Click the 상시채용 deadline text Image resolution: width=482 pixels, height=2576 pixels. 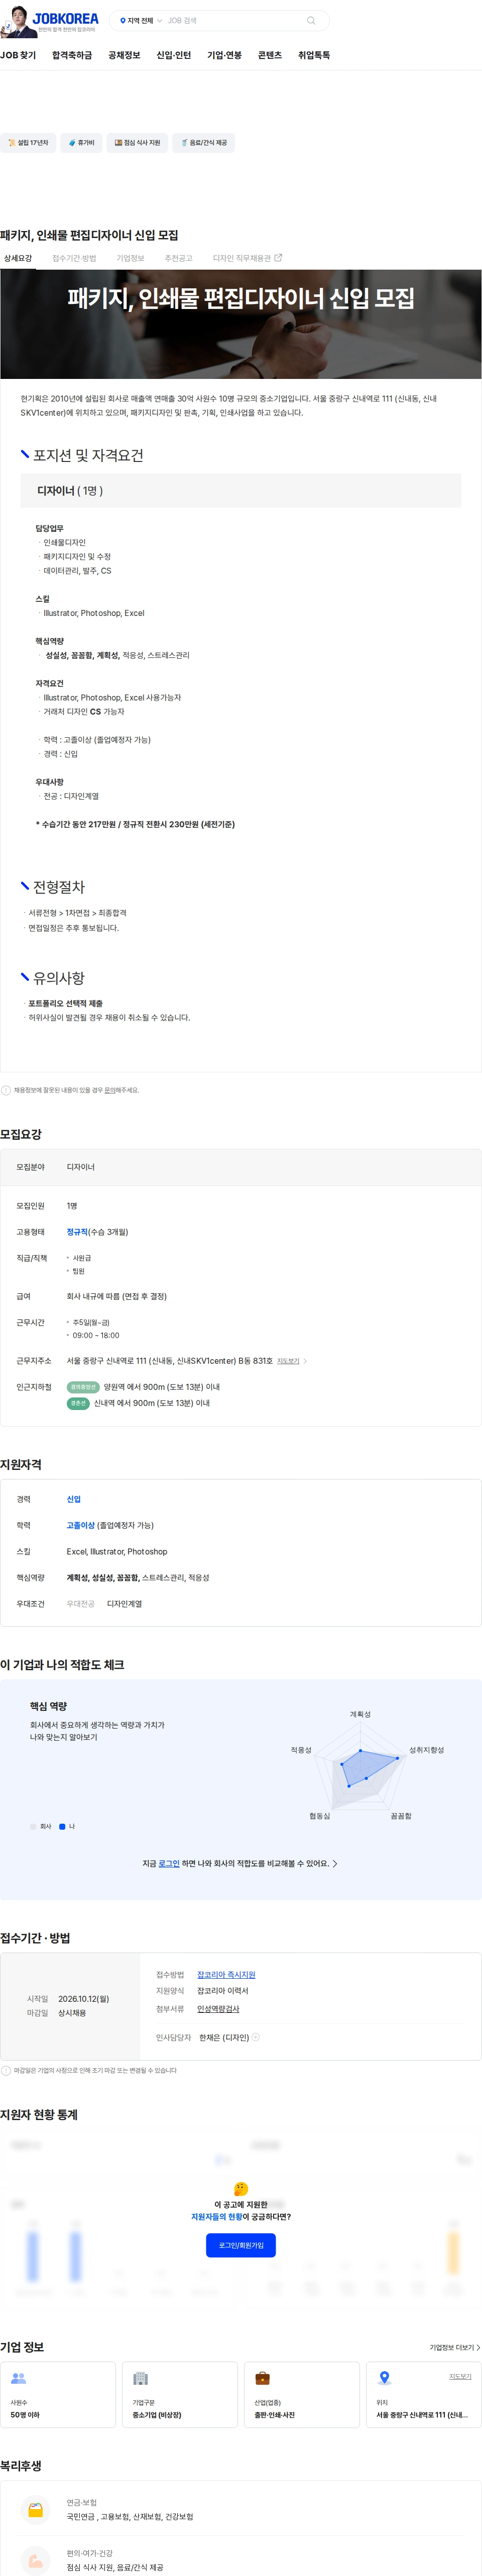coord(72,2013)
